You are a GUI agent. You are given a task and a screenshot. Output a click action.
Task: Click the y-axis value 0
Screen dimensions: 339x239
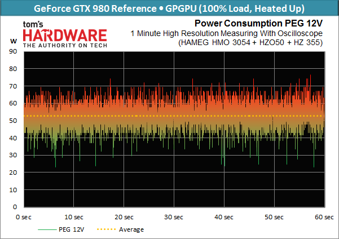[x=15, y=207]
